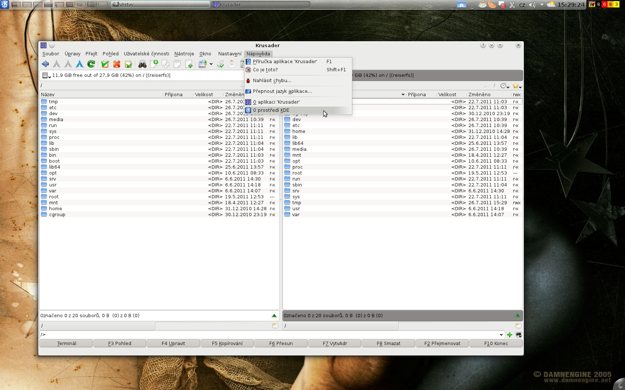Open the terminal emulator dropdown beside command line
Image resolution: width=625 pixels, height=390 pixels.
point(519,335)
